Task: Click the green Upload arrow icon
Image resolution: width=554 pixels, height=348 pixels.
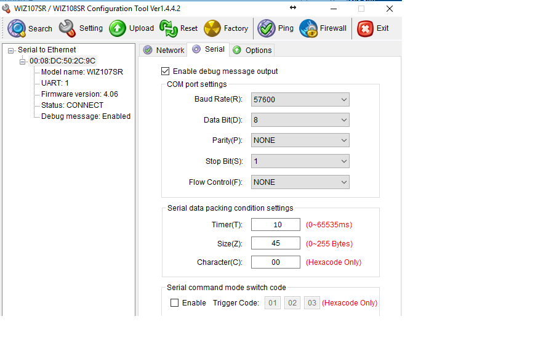Action: [x=118, y=29]
